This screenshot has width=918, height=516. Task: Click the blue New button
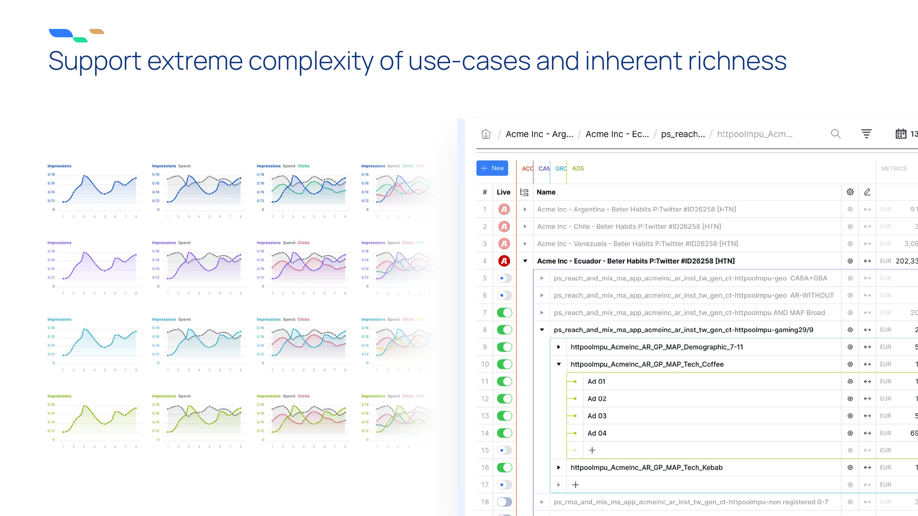tap(492, 168)
